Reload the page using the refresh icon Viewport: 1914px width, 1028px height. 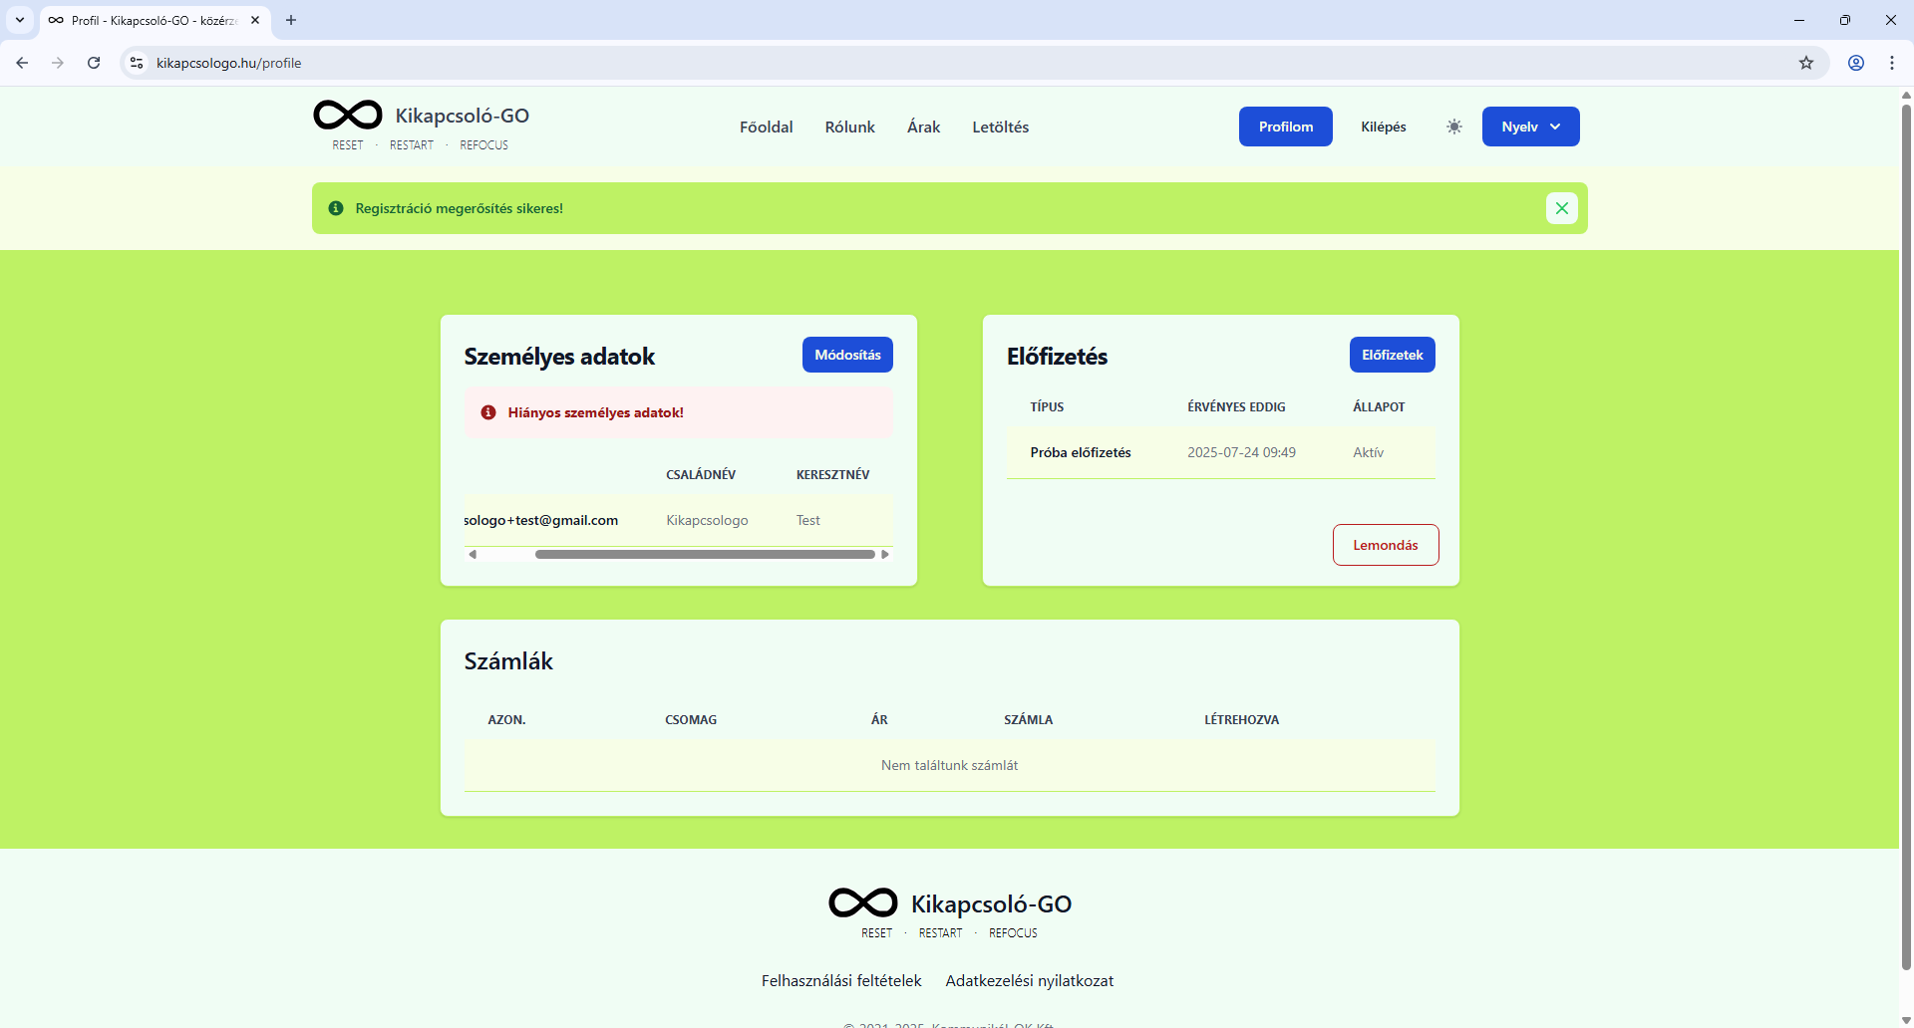click(94, 63)
